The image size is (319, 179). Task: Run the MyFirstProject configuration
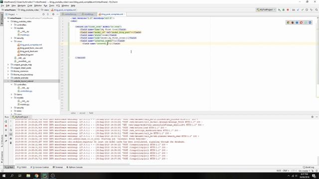[x=279, y=10]
